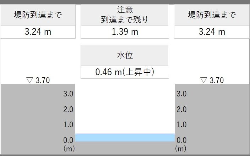This screenshot has height=156, width=250.
Task: Select the 1.39 m remaining value
Action: 125,32
